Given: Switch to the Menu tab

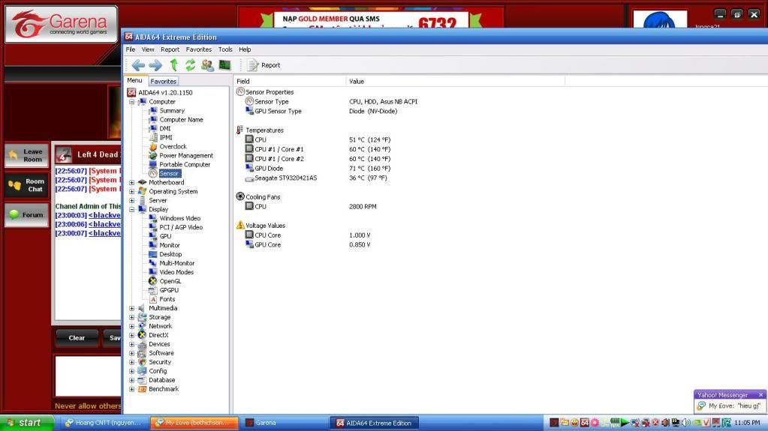Looking at the screenshot, I should [x=134, y=81].
